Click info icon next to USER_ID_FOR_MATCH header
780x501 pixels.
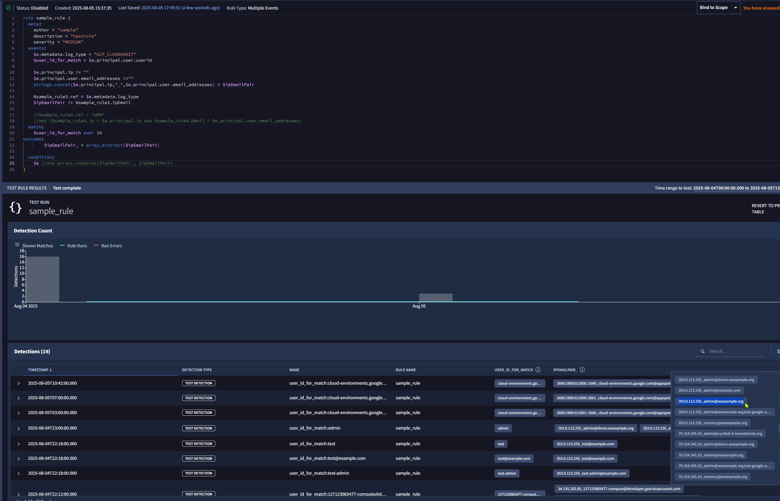pyautogui.click(x=538, y=370)
